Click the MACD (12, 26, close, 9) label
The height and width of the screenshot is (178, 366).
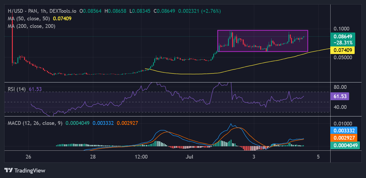tap(35, 123)
